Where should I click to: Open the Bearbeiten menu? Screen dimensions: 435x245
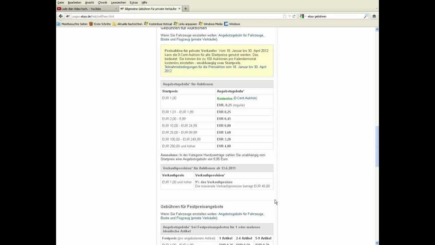pos(74,2)
